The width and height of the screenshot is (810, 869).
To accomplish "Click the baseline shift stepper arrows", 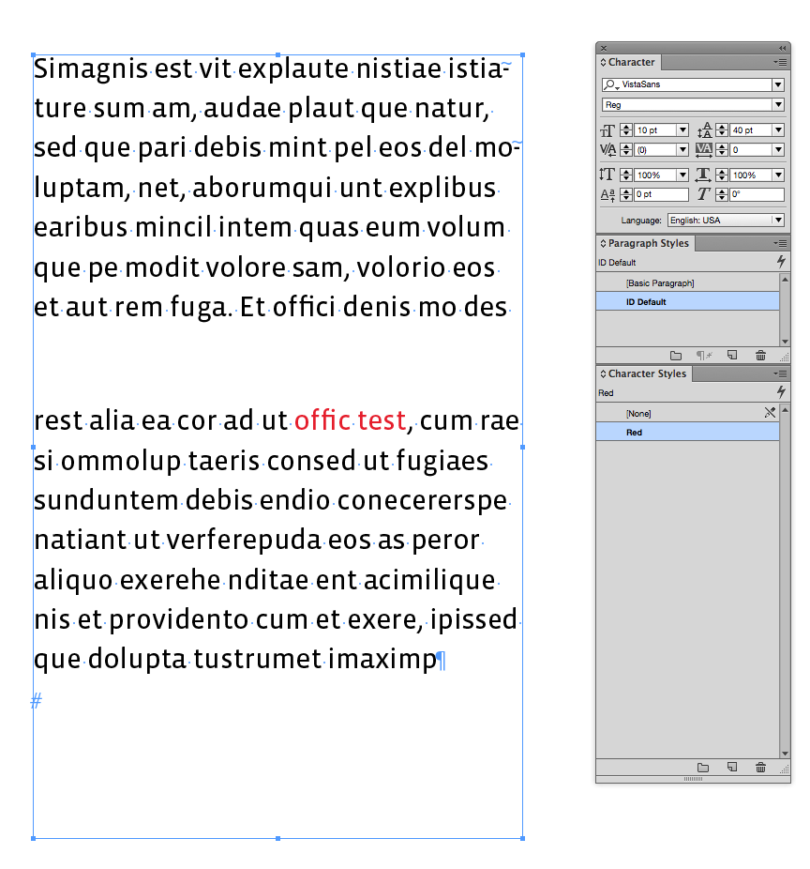I will point(626,194).
